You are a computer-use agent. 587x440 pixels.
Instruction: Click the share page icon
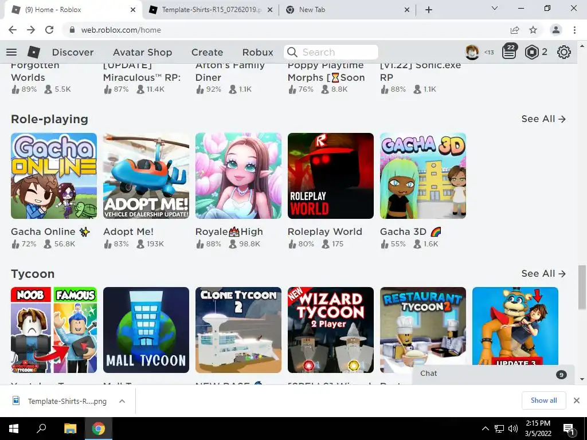(515, 30)
